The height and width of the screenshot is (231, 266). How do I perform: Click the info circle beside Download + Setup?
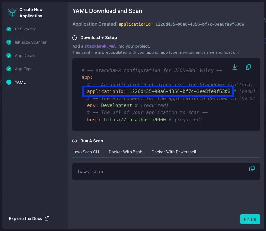click(x=74, y=37)
